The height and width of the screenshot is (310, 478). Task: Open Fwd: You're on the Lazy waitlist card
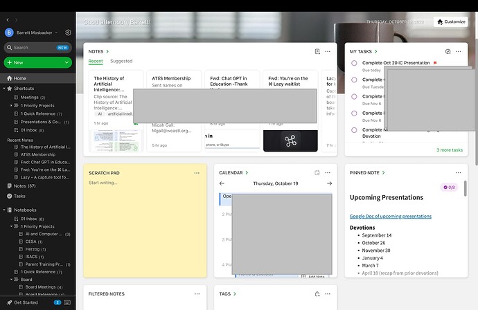tap(290, 111)
